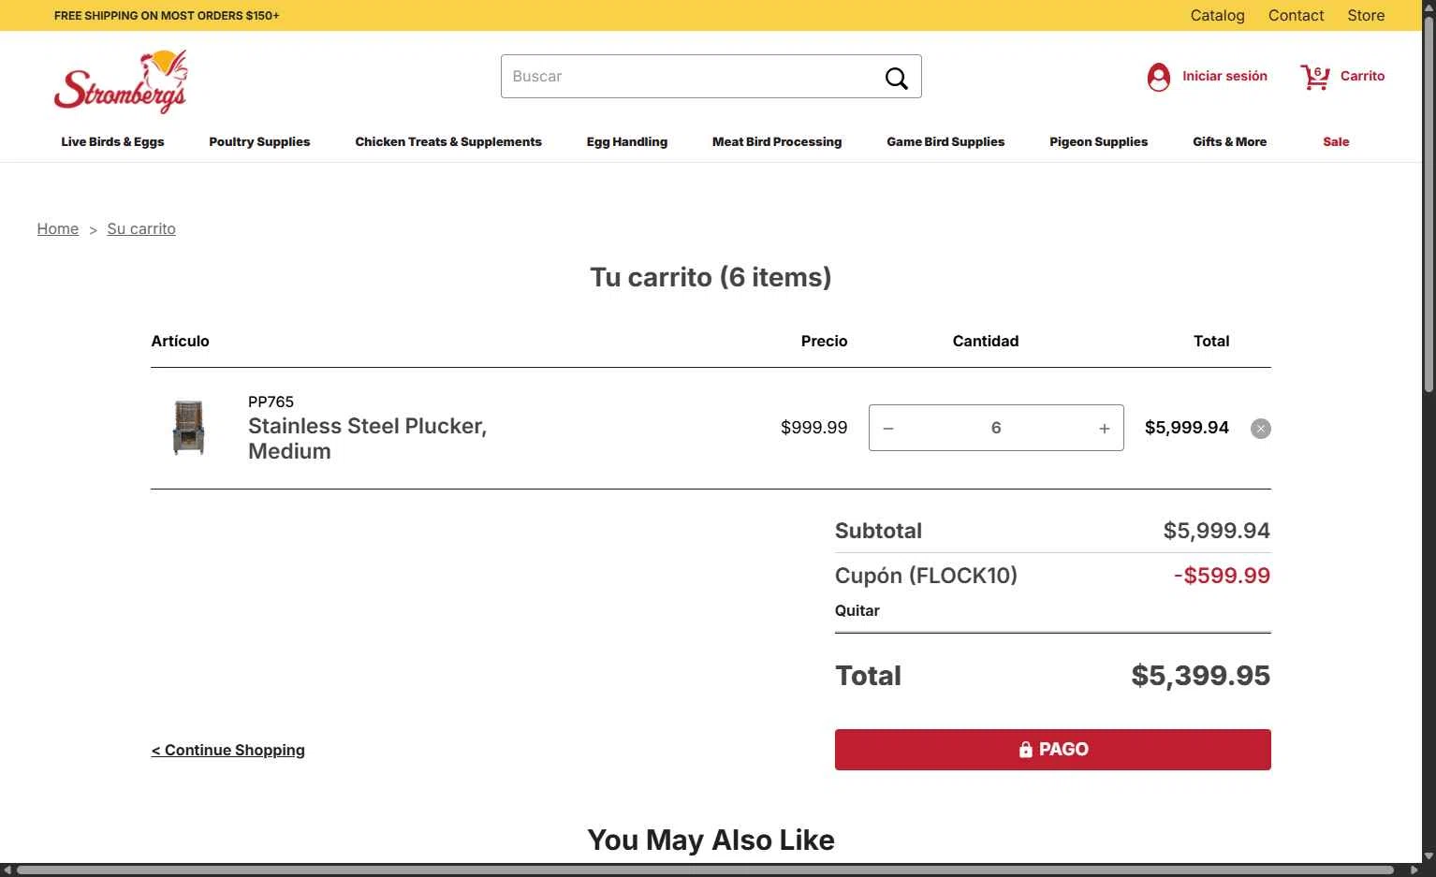The image size is (1436, 877).
Task: Open the Poultry Supplies menu
Action: (259, 142)
